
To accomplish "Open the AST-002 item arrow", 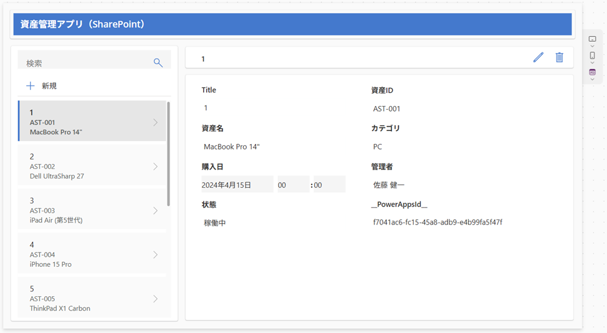I will [x=155, y=166].
